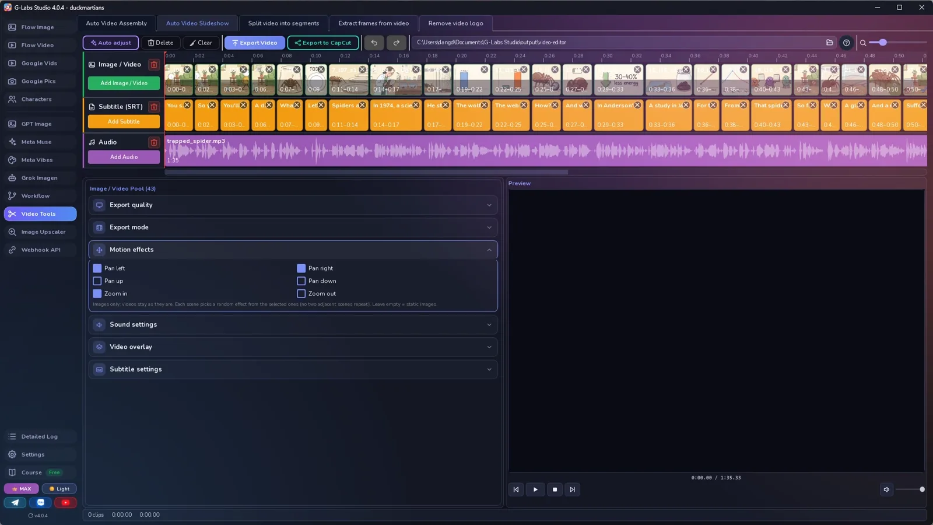Open the help question mark icon
Image resolution: width=933 pixels, height=525 pixels.
846,43
